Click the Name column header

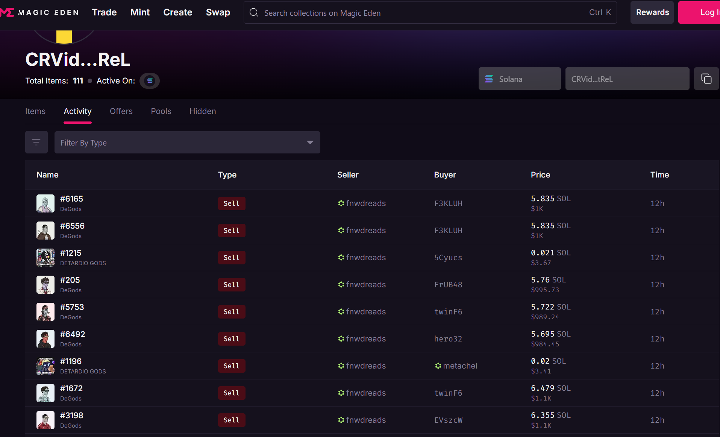(x=47, y=175)
